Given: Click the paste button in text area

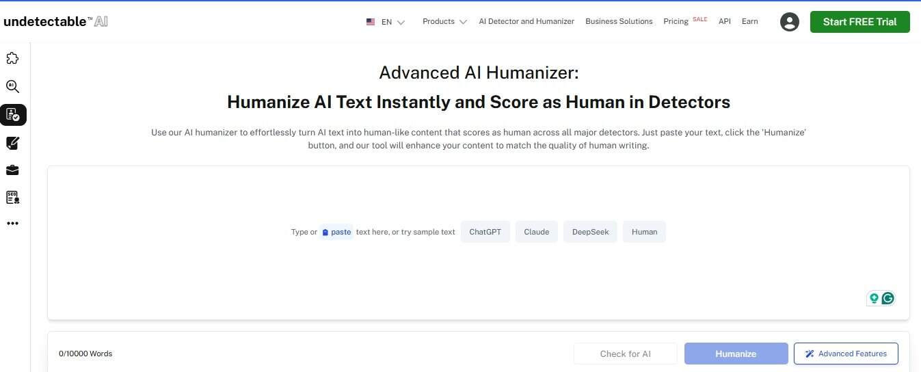Looking at the screenshot, I should click(x=336, y=232).
